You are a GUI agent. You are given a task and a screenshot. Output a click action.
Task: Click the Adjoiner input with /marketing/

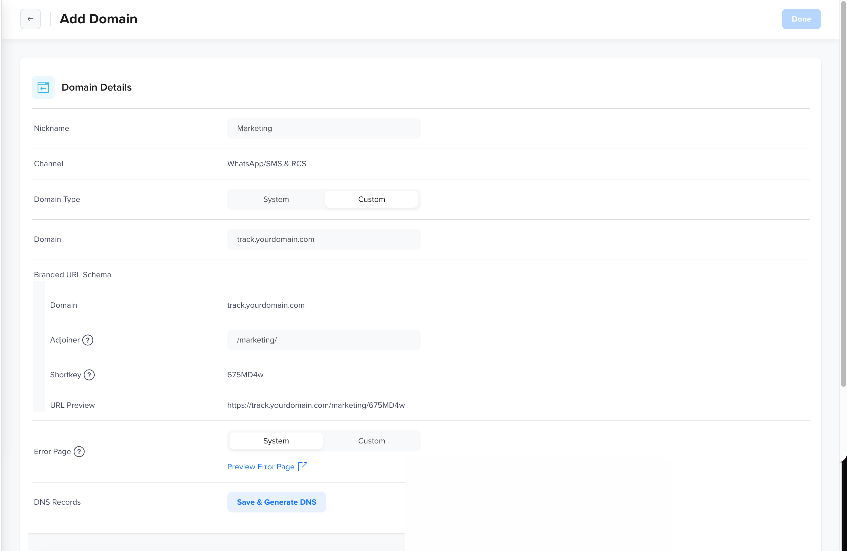coord(323,340)
